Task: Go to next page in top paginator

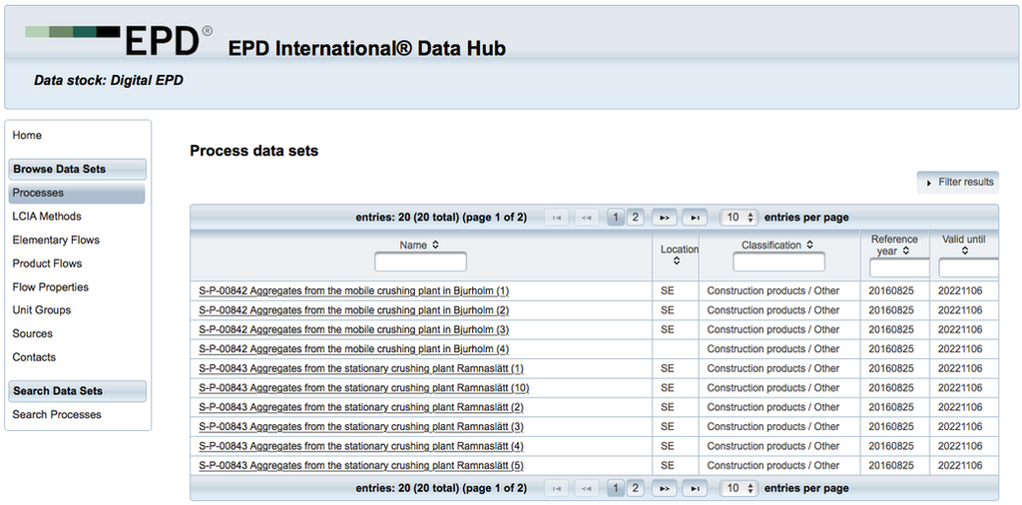Action: point(664,218)
